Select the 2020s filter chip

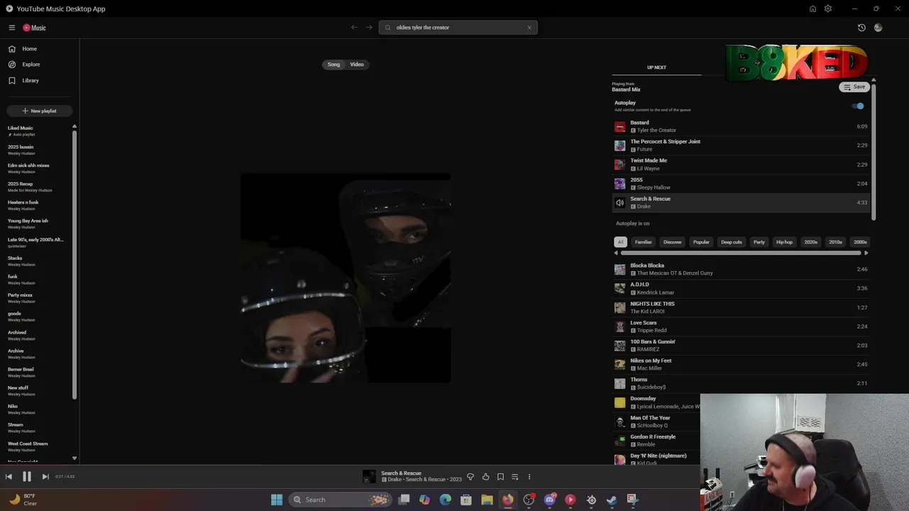coord(810,242)
